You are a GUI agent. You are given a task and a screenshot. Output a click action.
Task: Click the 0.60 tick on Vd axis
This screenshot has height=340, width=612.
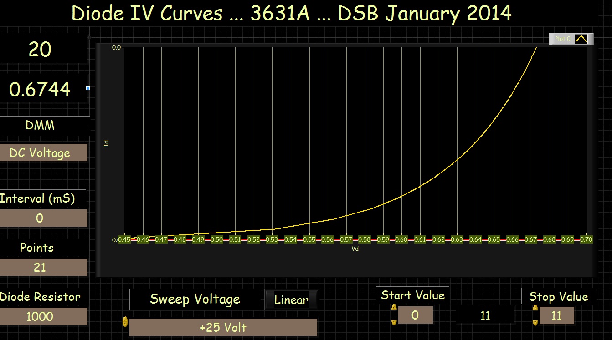point(401,239)
